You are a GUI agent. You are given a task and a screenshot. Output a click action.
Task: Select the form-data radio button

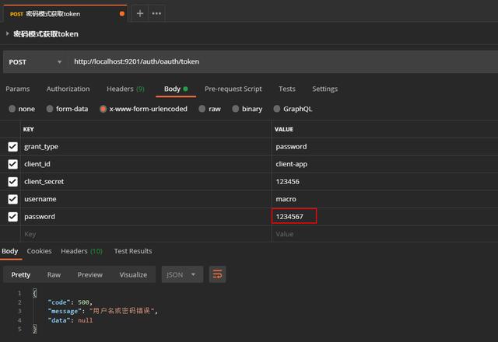[51, 109]
